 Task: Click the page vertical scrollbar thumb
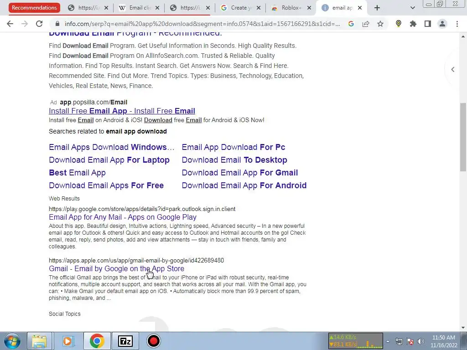pos(463,137)
